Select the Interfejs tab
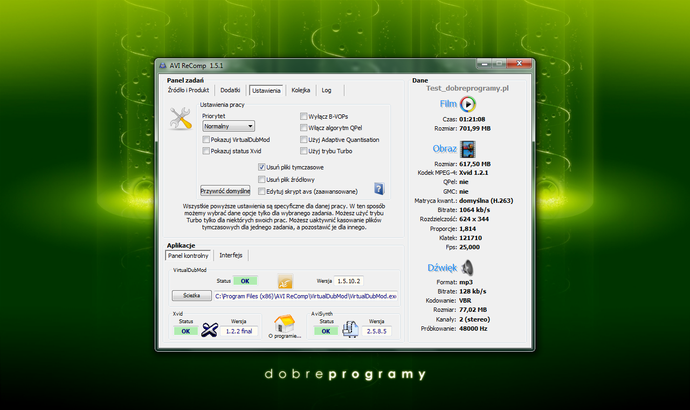The width and height of the screenshot is (690, 410). click(x=231, y=255)
